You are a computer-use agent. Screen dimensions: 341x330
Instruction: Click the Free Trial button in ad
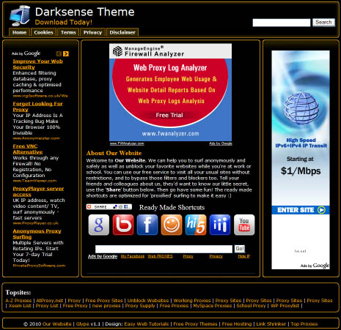tap(169, 115)
